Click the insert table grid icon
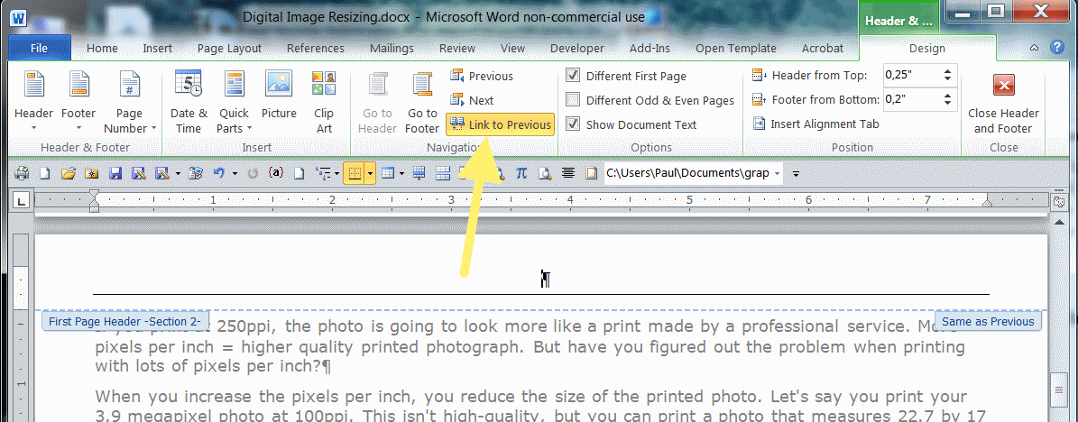 (x=388, y=174)
